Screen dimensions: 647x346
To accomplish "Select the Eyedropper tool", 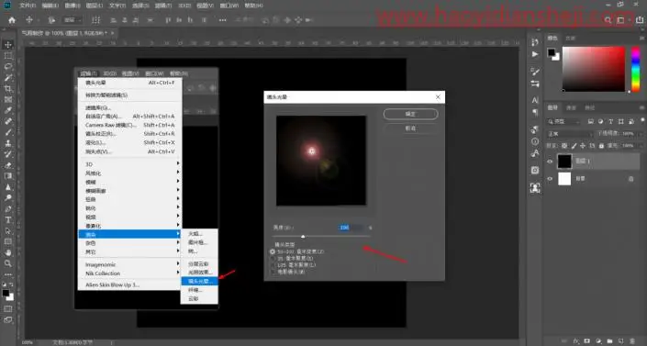I will tap(8, 110).
